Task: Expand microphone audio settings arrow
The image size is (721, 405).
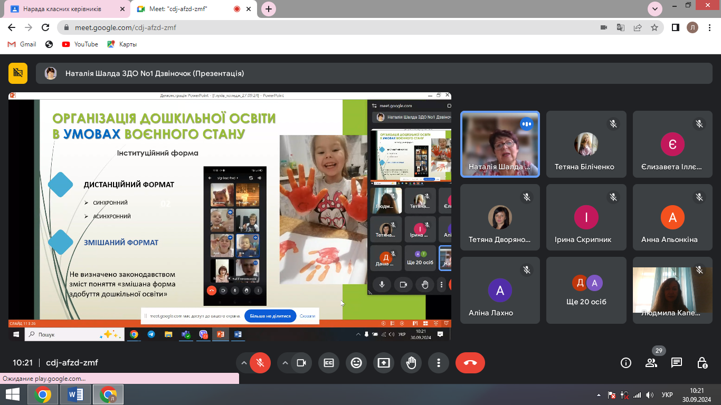Action: [x=244, y=363]
